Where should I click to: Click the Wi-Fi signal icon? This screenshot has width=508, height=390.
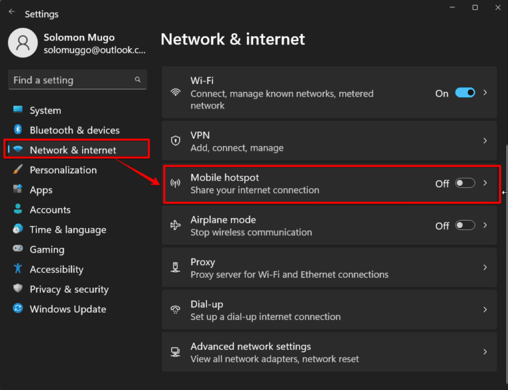[175, 93]
